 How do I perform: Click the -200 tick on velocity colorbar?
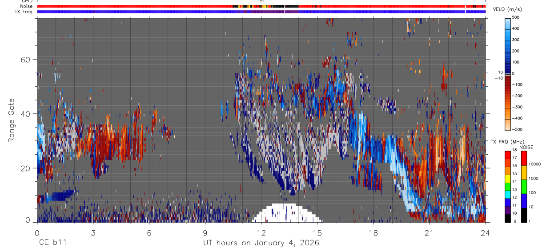pyautogui.click(x=518, y=96)
